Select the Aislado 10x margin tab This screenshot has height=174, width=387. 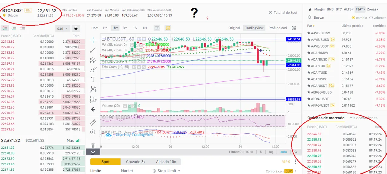pyautogui.click(x=166, y=162)
